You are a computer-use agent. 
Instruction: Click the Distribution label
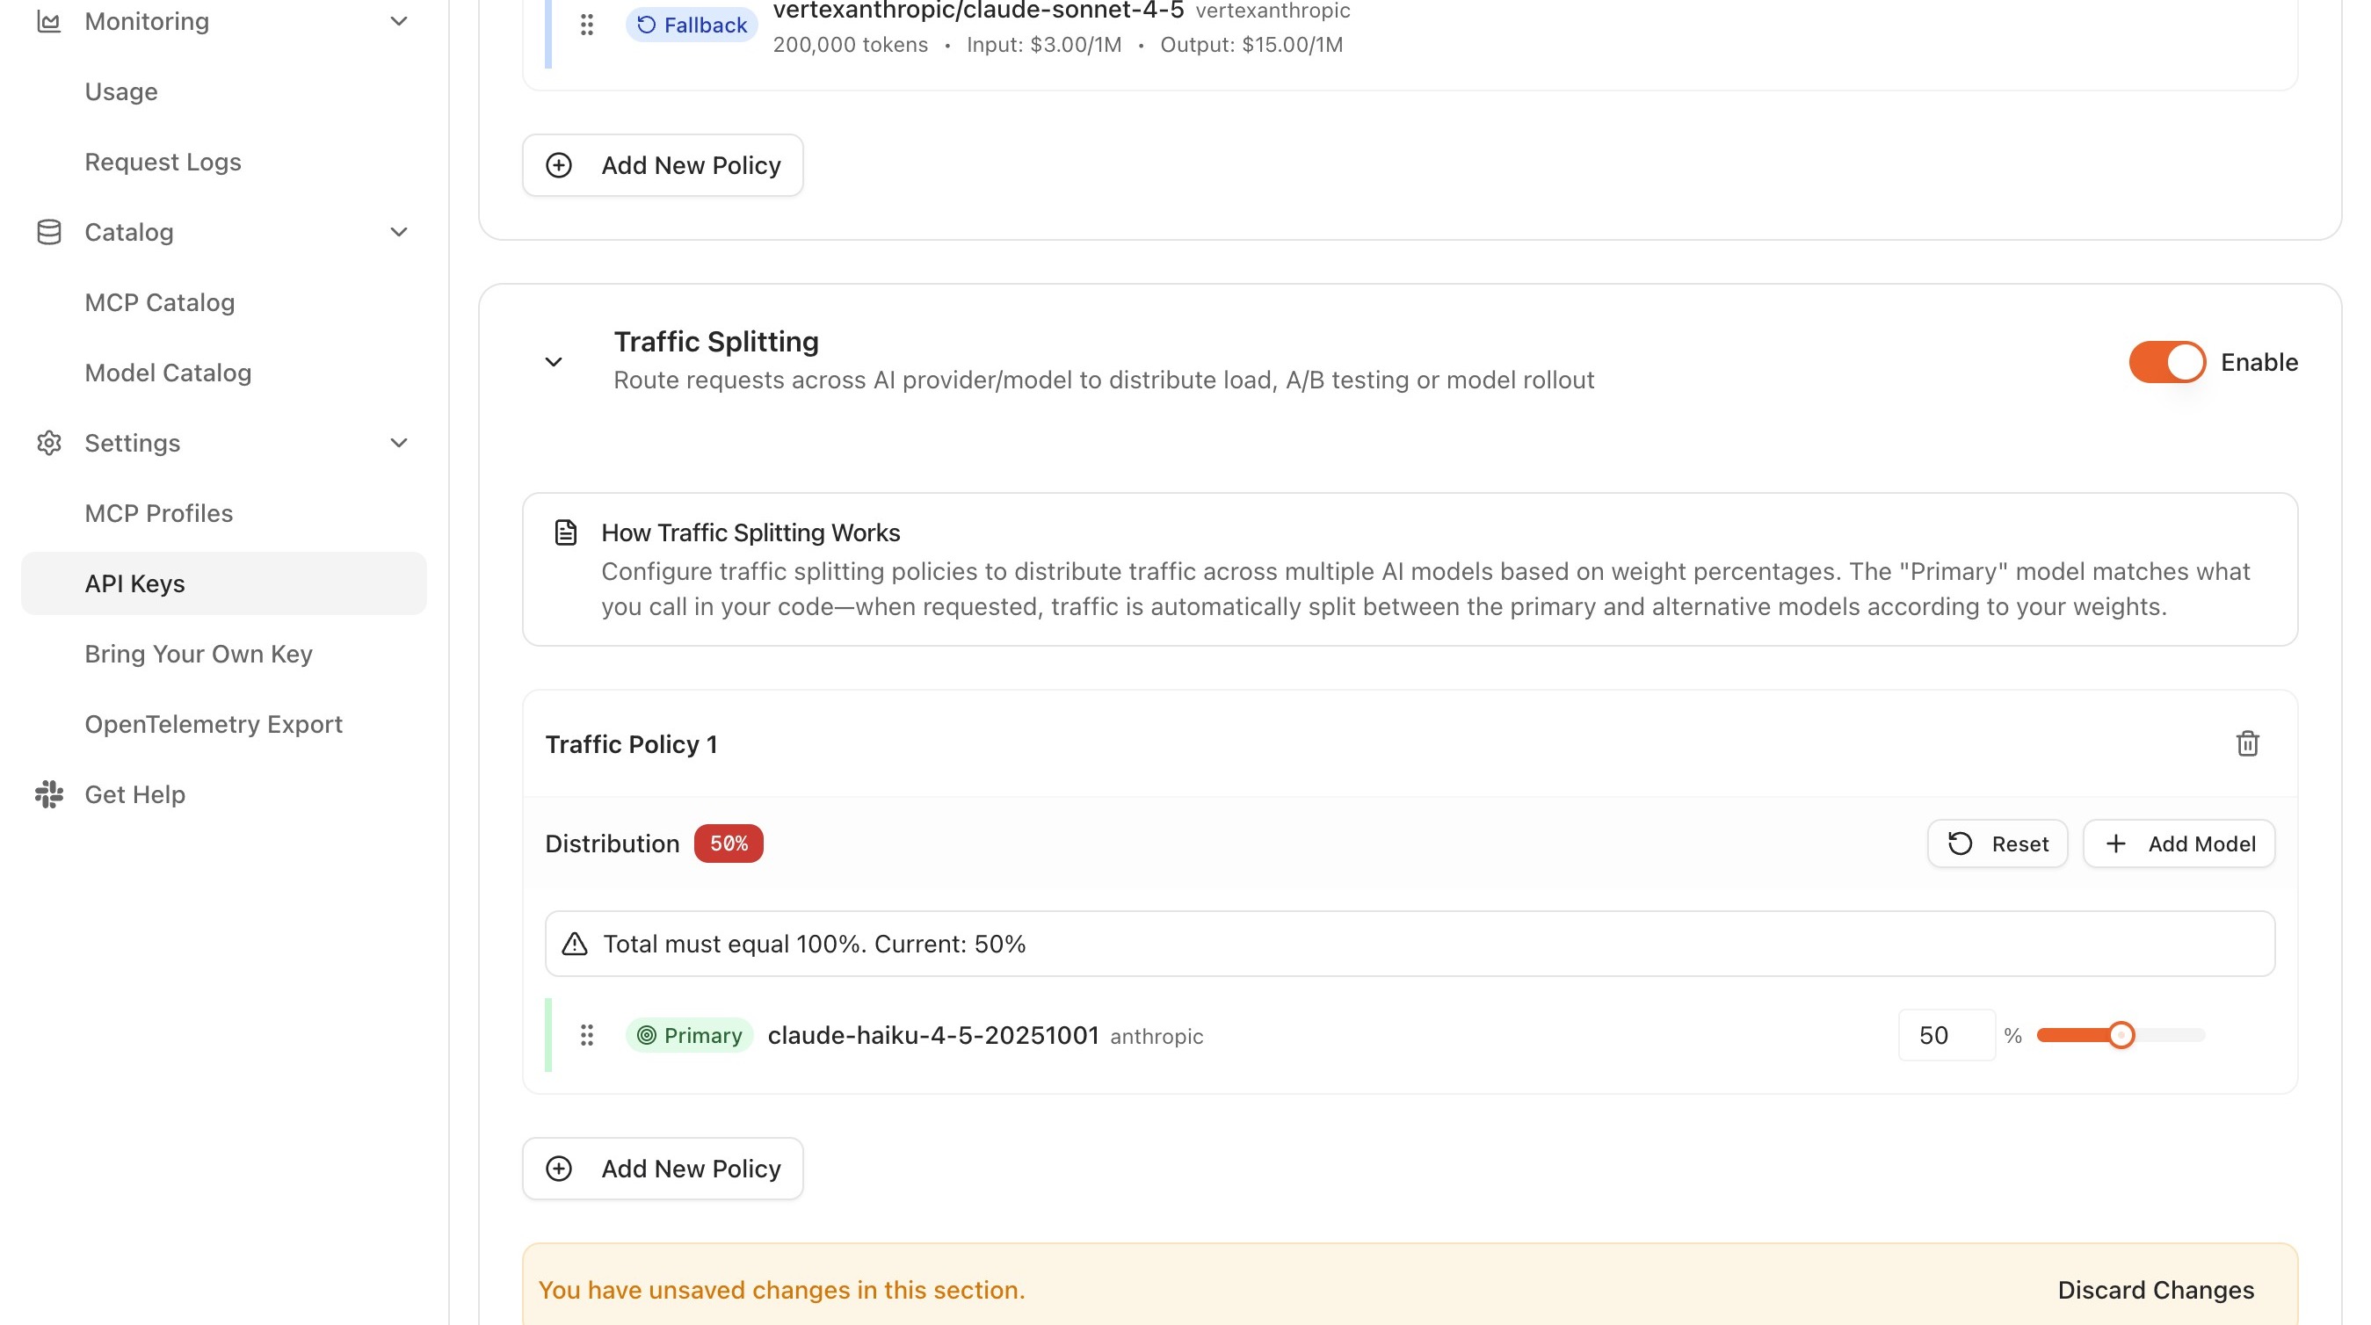[x=612, y=844]
